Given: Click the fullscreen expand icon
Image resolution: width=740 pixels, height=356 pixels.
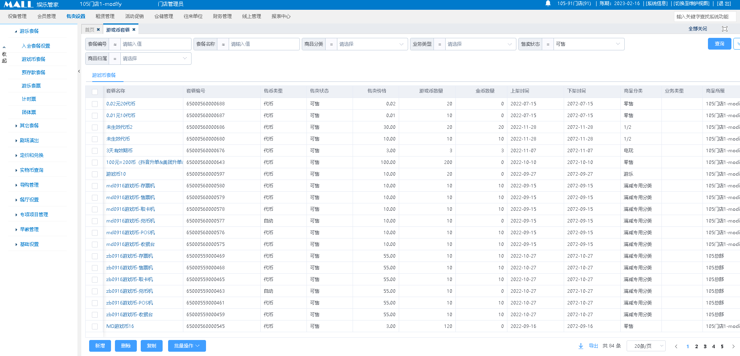Looking at the screenshot, I should click(x=725, y=29).
